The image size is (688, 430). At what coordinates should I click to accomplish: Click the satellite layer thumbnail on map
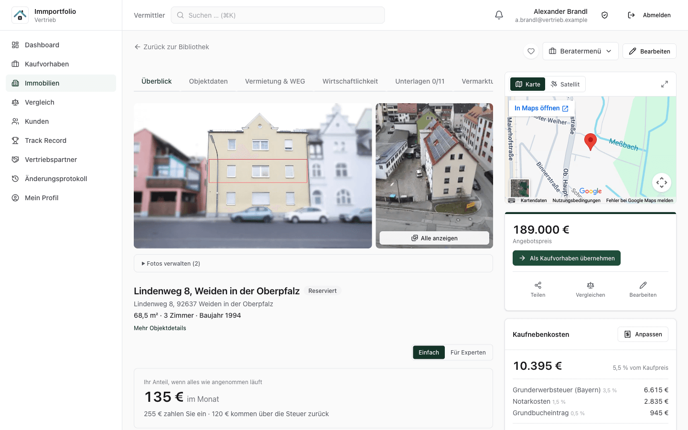(520, 188)
